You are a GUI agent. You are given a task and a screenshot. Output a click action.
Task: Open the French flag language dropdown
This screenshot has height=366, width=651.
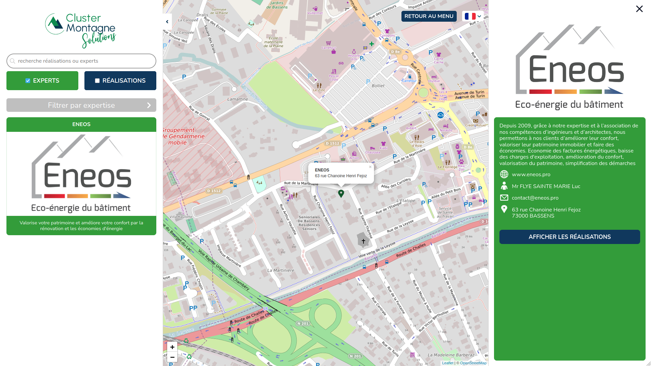[x=473, y=16]
